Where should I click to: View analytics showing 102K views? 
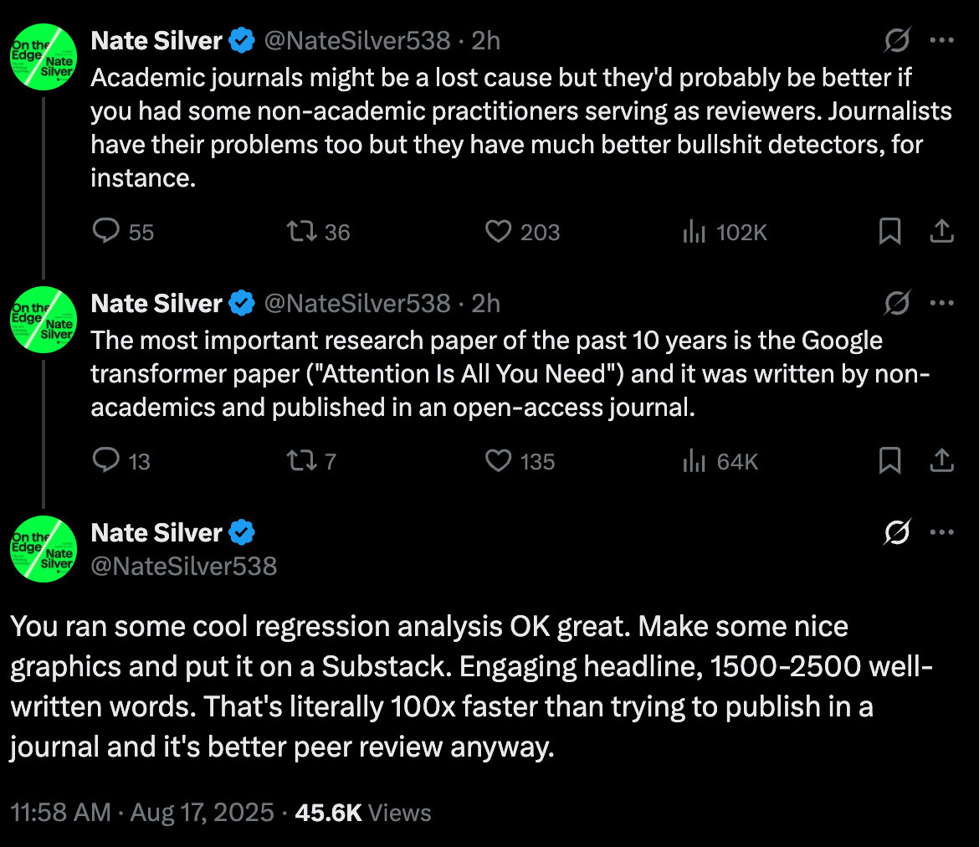point(695,232)
